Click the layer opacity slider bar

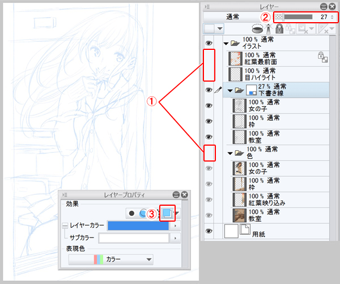(294, 17)
